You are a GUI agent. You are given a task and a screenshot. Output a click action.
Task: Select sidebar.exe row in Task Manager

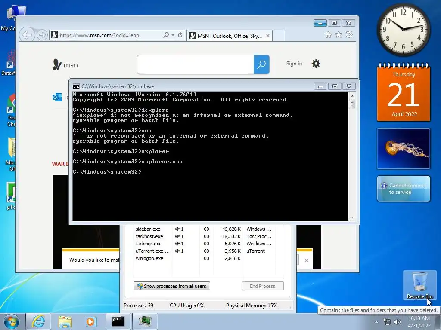coord(208,229)
